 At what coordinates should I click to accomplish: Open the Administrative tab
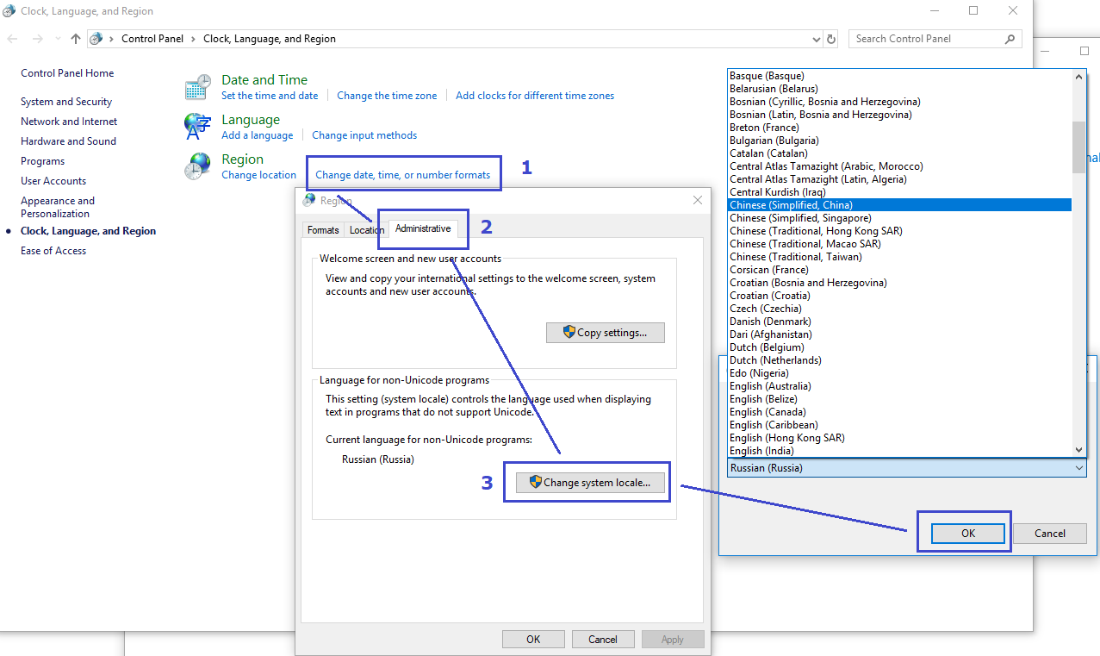click(x=423, y=228)
